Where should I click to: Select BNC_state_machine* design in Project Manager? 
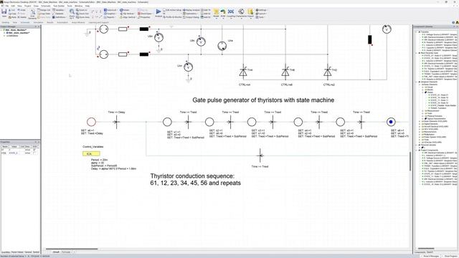17,33
